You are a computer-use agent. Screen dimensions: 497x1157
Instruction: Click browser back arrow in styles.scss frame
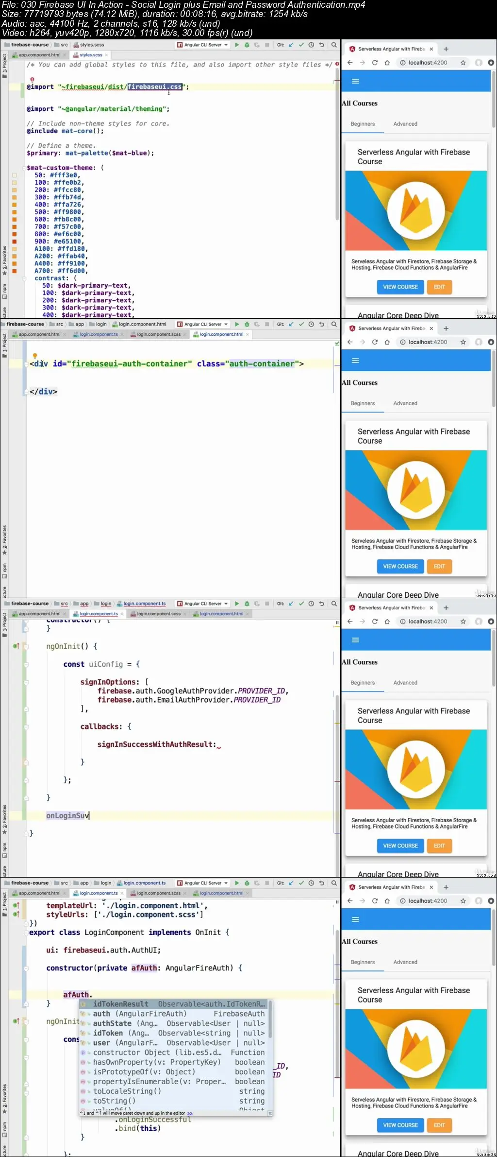(x=350, y=63)
